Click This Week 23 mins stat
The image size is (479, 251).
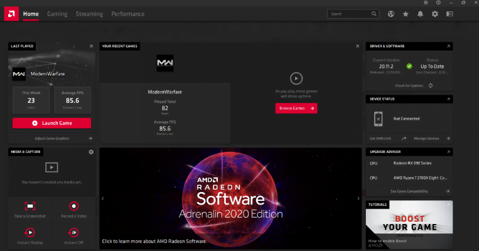31,100
